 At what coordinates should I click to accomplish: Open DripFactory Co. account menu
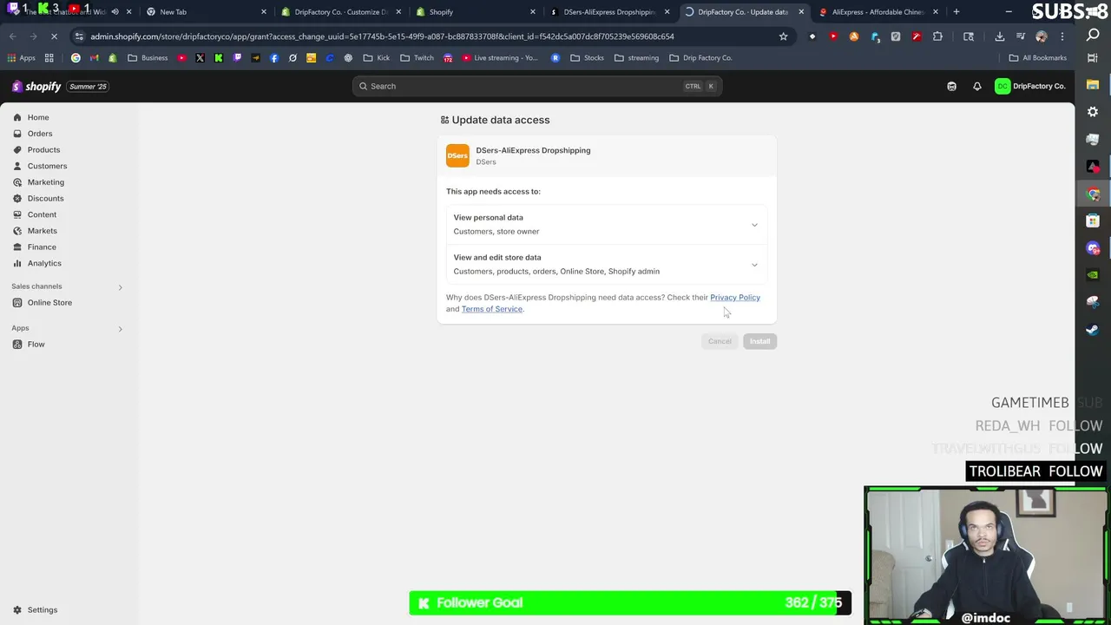pyautogui.click(x=1030, y=86)
